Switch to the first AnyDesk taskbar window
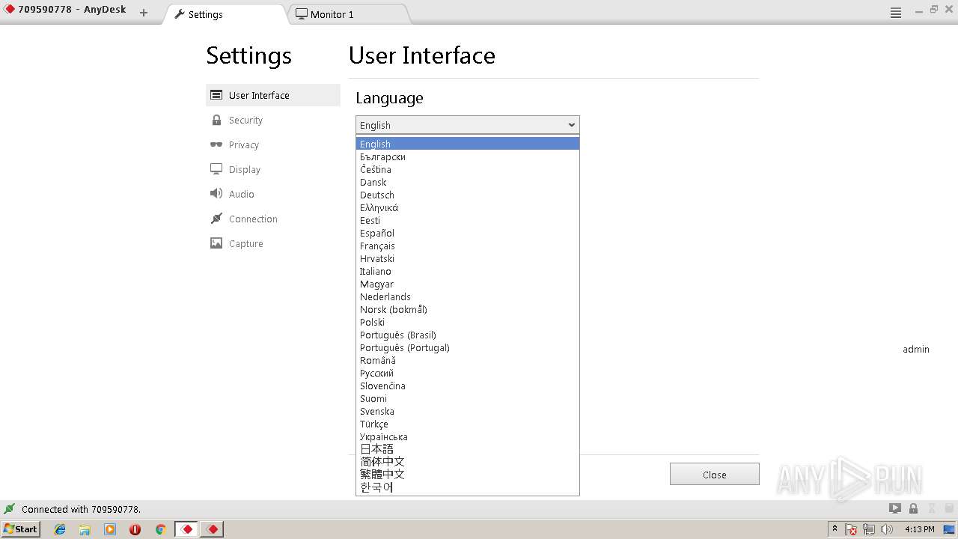Screen dimensions: 958x539 pos(187,529)
